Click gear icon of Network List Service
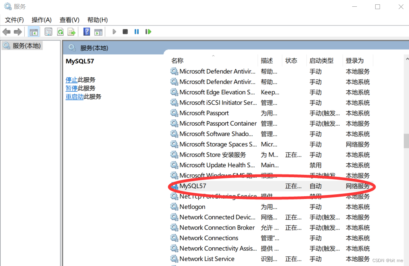The image size is (409, 266). [174, 259]
